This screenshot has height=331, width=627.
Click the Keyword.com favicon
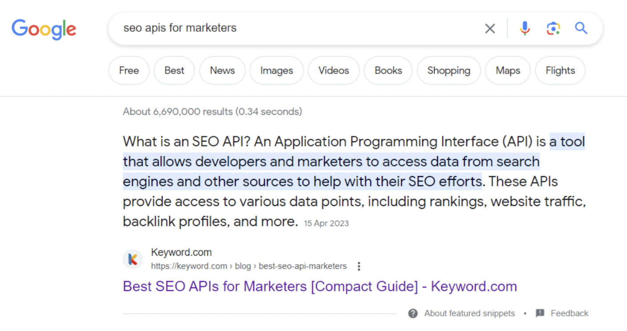[x=133, y=259]
